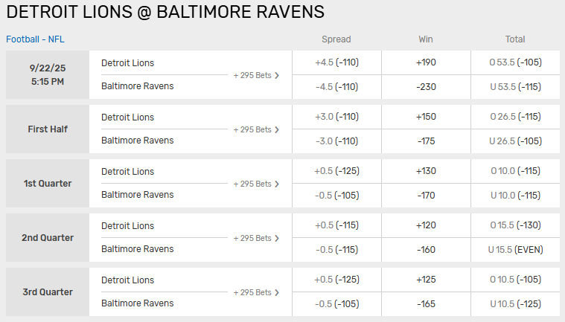565x322 pixels.
Task: Select Ravens -3.0 (-110) First Half spread
Action: (336, 141)
